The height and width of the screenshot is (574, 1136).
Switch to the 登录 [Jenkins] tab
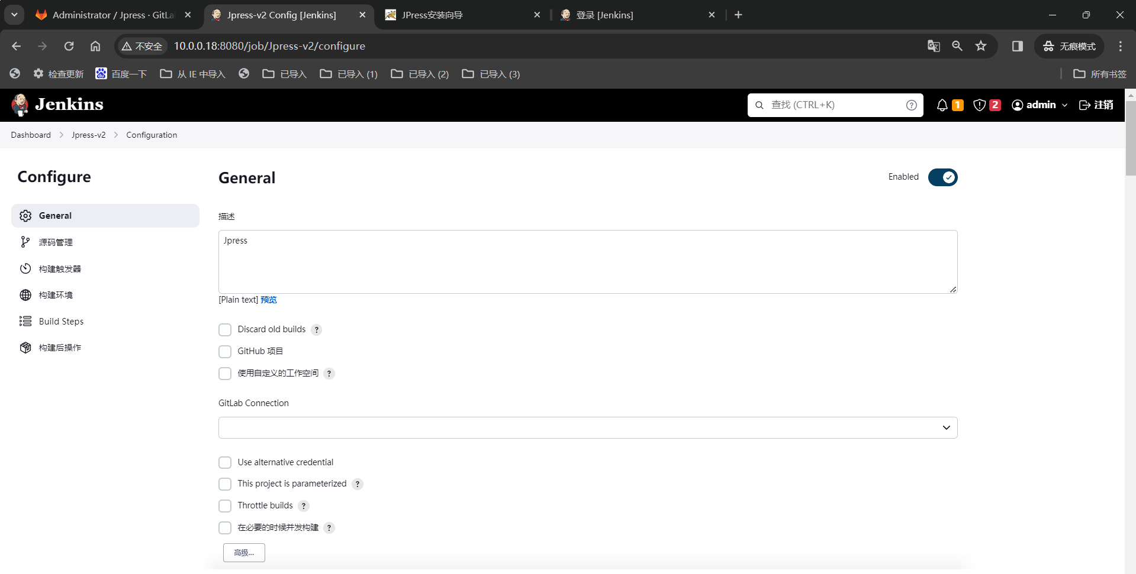coord(636,15)
